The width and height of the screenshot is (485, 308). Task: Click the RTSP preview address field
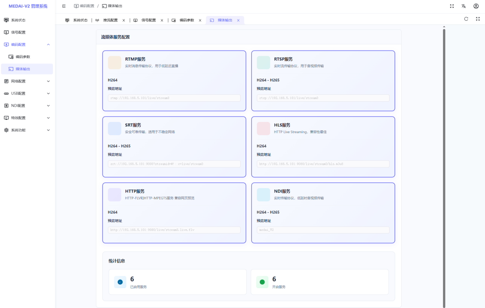(x=323, y=98)
